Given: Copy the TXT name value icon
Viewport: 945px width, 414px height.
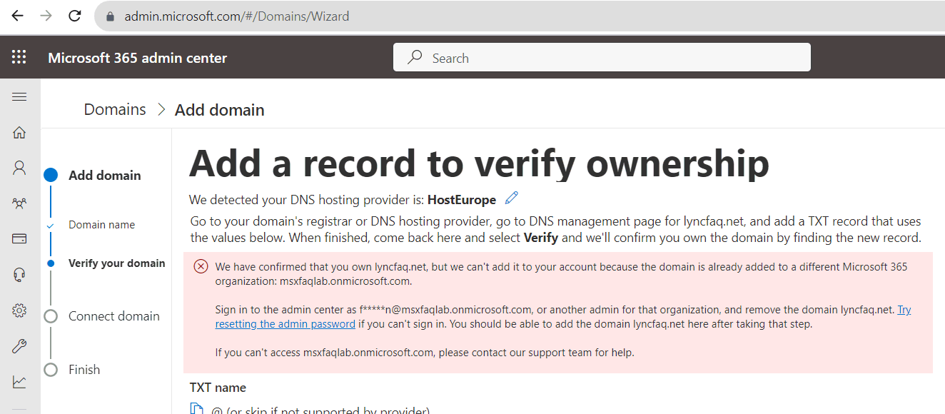Looking at the screenshot, I should pos(196,410).
